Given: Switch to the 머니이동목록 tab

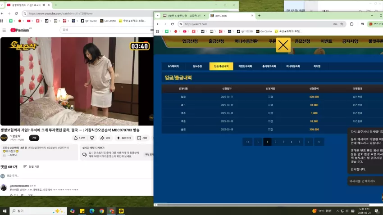Looking at the screenshot, I should [293, 66].
